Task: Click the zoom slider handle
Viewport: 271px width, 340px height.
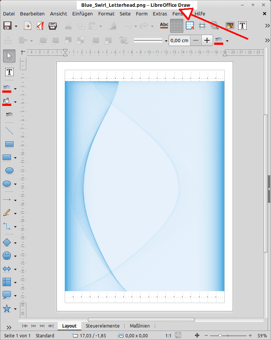Action: click(x=220, y=335)
